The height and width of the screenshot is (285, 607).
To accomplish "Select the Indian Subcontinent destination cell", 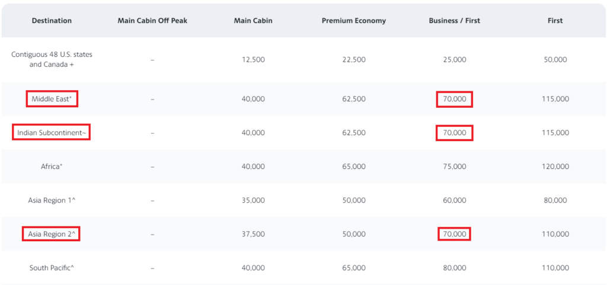I will click(52, 133).
